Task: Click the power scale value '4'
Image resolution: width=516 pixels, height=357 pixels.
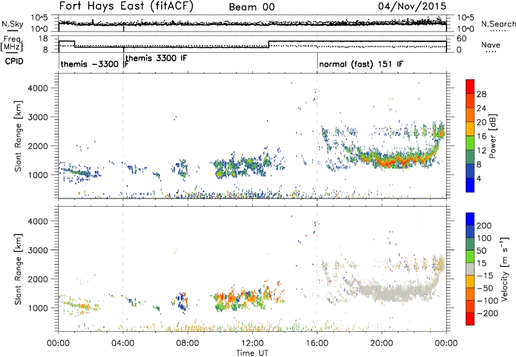Action: click(479, 179)
